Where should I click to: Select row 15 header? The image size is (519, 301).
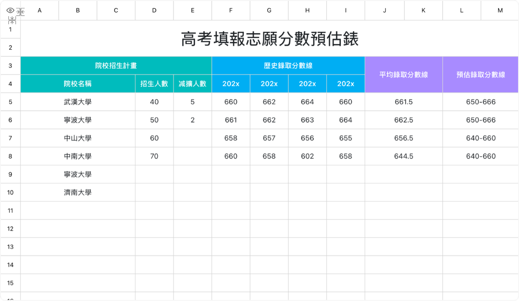pos(10,283)
